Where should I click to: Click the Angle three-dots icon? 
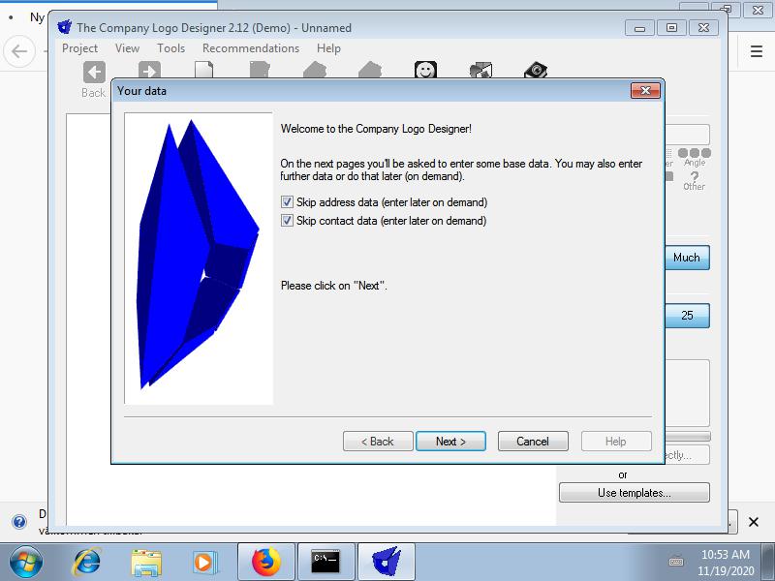pyautogui.click(x=695, y=153)
